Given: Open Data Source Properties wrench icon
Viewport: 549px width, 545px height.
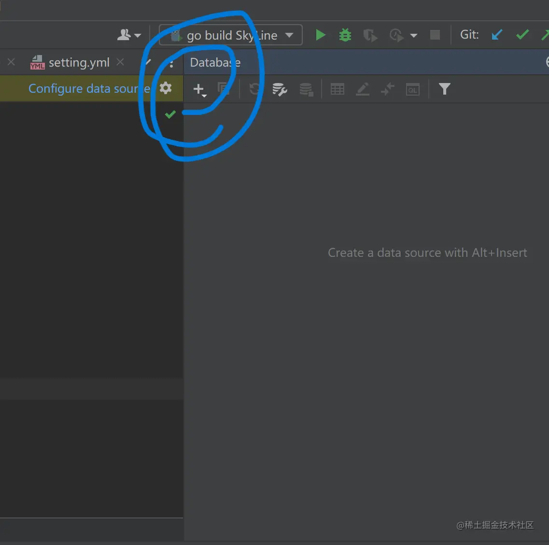Looking at the screenshot, I should (280, 89).
